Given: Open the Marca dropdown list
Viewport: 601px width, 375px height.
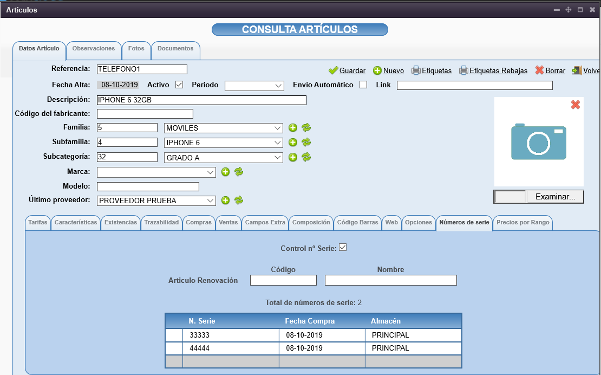Looking at the screenshot, I should [x=156, y=172].
